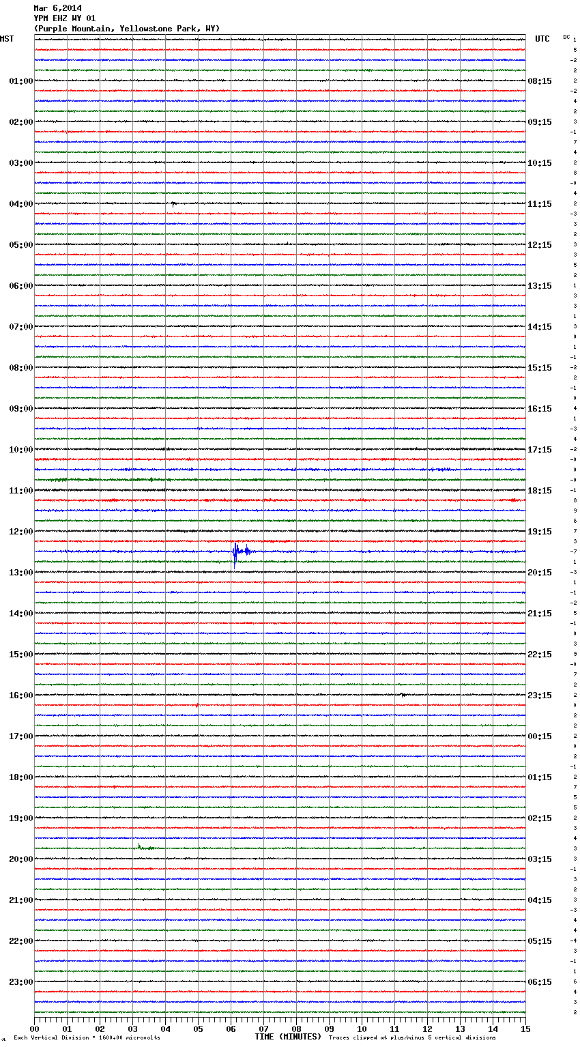The image size is (580, 1047).
Task: Click the "16:00" MST time label
Action: (21, 695)
